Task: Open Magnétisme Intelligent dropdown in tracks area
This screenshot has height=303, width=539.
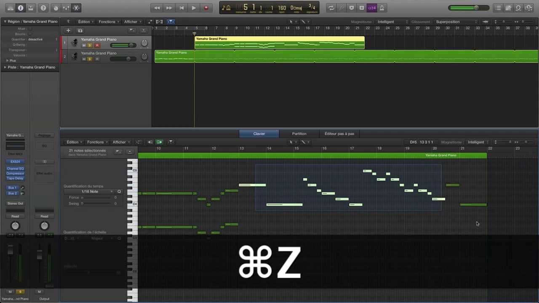Action: pos(392,21)
